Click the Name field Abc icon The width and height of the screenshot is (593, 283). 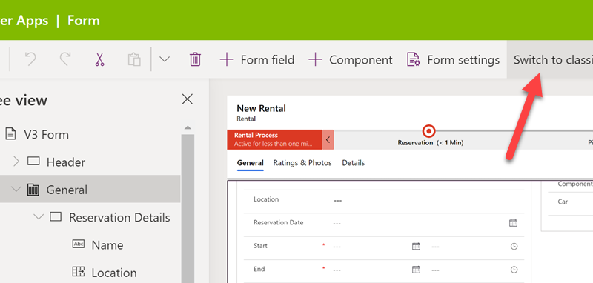[x=79, y=244]
